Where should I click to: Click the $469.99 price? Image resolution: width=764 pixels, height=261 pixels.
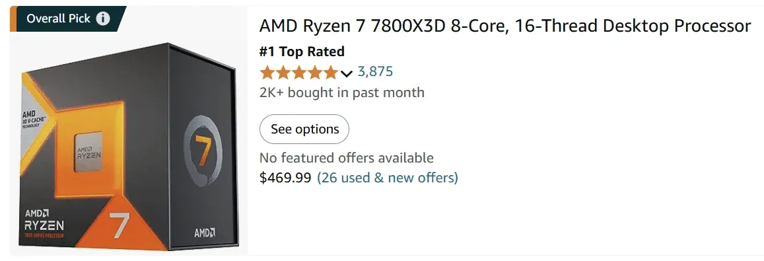[285, 178]
